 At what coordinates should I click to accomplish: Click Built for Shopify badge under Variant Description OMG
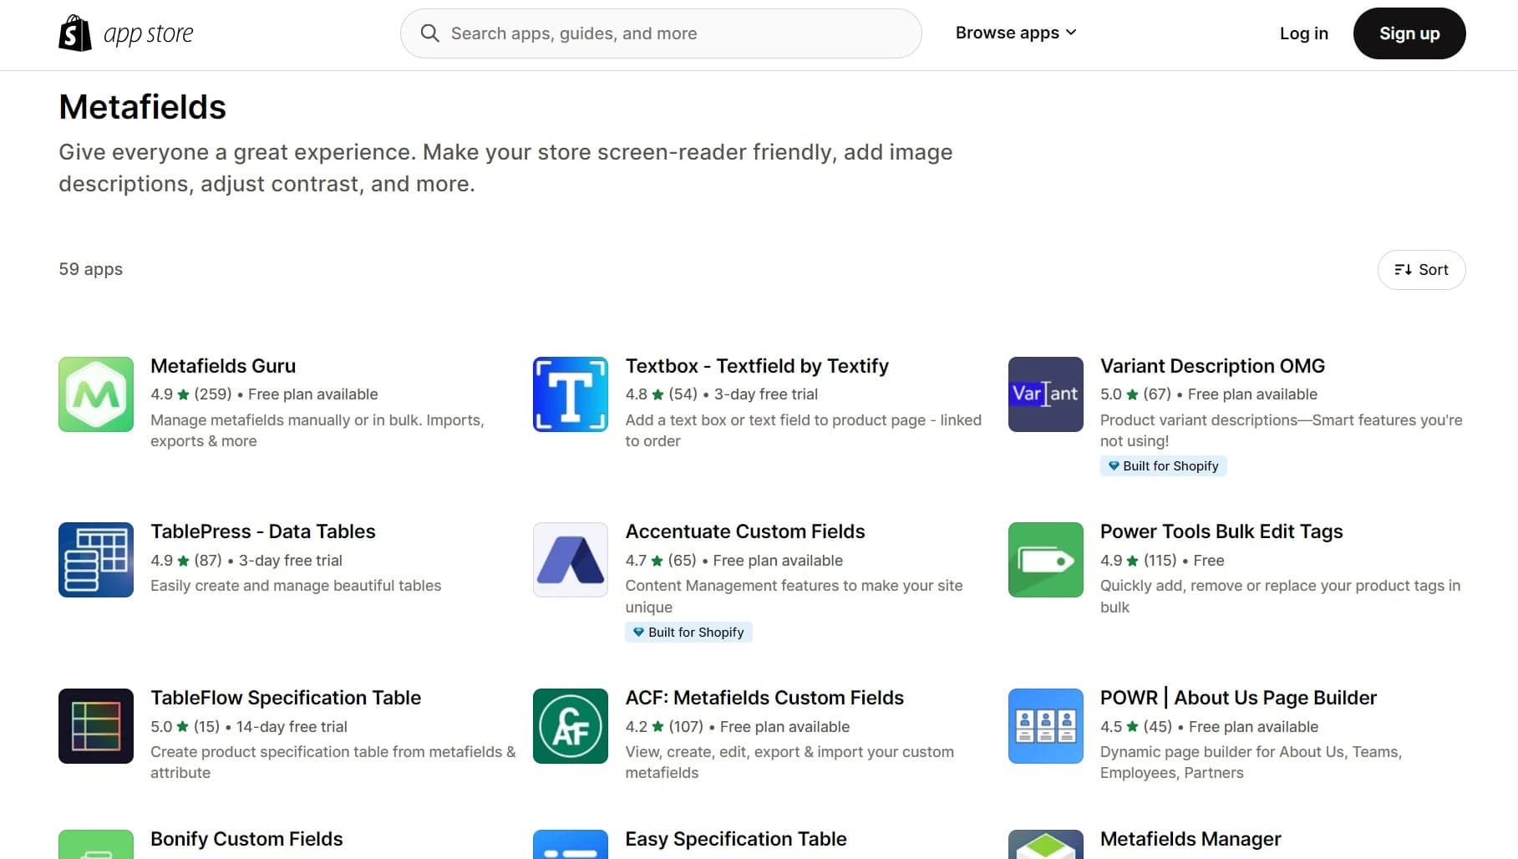pyautogui.click(x=1163, y=466)
